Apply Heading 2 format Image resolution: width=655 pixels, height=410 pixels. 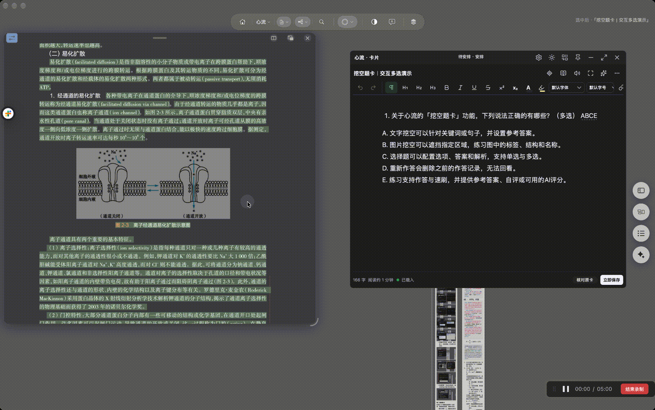[x=419, y=88]
